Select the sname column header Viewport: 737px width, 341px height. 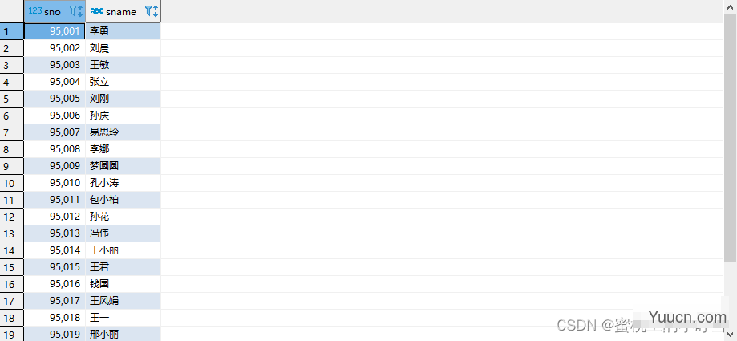coord(124,11)
